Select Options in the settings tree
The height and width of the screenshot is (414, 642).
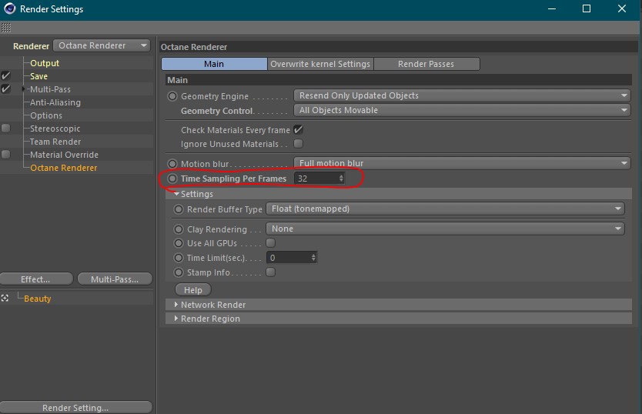(x=46, y=115)
